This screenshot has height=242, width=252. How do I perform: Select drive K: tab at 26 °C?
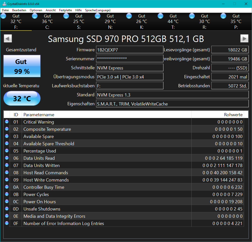(x=141, y=21)
